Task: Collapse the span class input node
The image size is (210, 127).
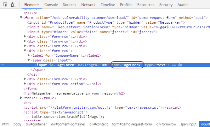Action: click(29, 60)
